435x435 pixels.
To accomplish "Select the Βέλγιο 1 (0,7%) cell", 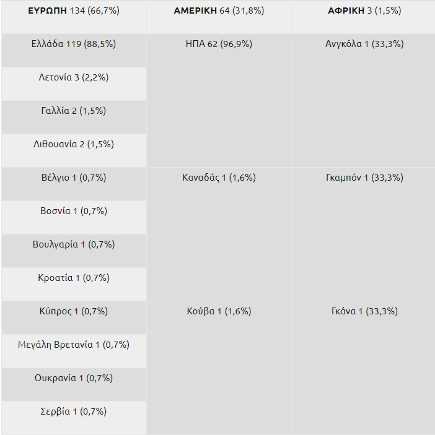I will (74, 178).
